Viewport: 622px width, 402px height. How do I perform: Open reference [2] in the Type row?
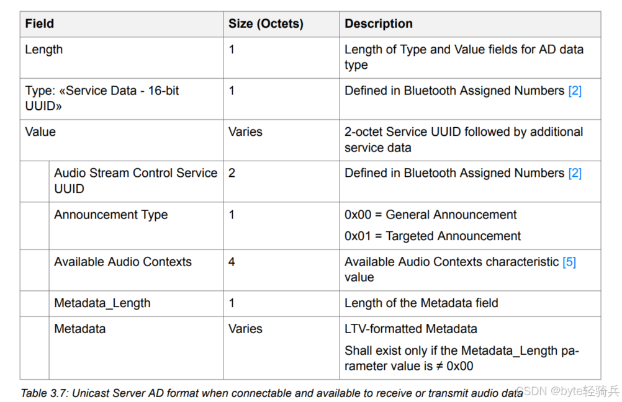pos(575,91)
